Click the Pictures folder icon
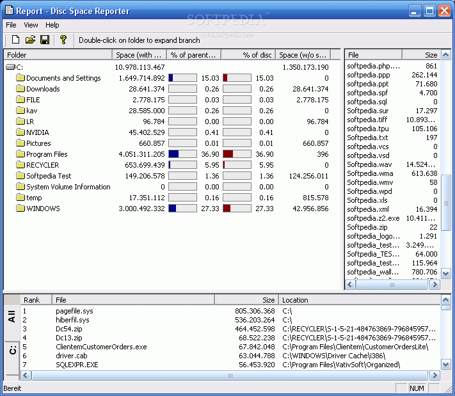455x396 pixels. [20, 143]
